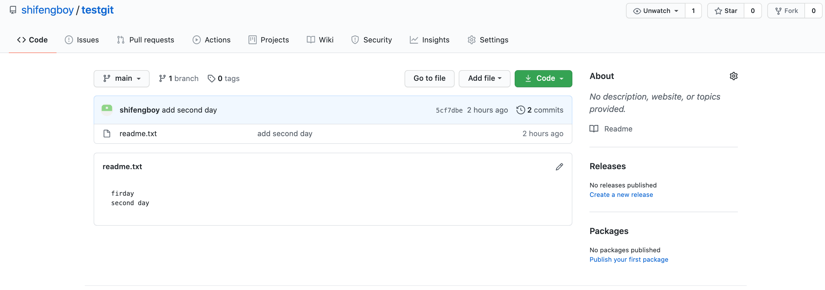The image size is (825, 290).
Task: Open the Wiki tab
Action: tap(320, 40)
